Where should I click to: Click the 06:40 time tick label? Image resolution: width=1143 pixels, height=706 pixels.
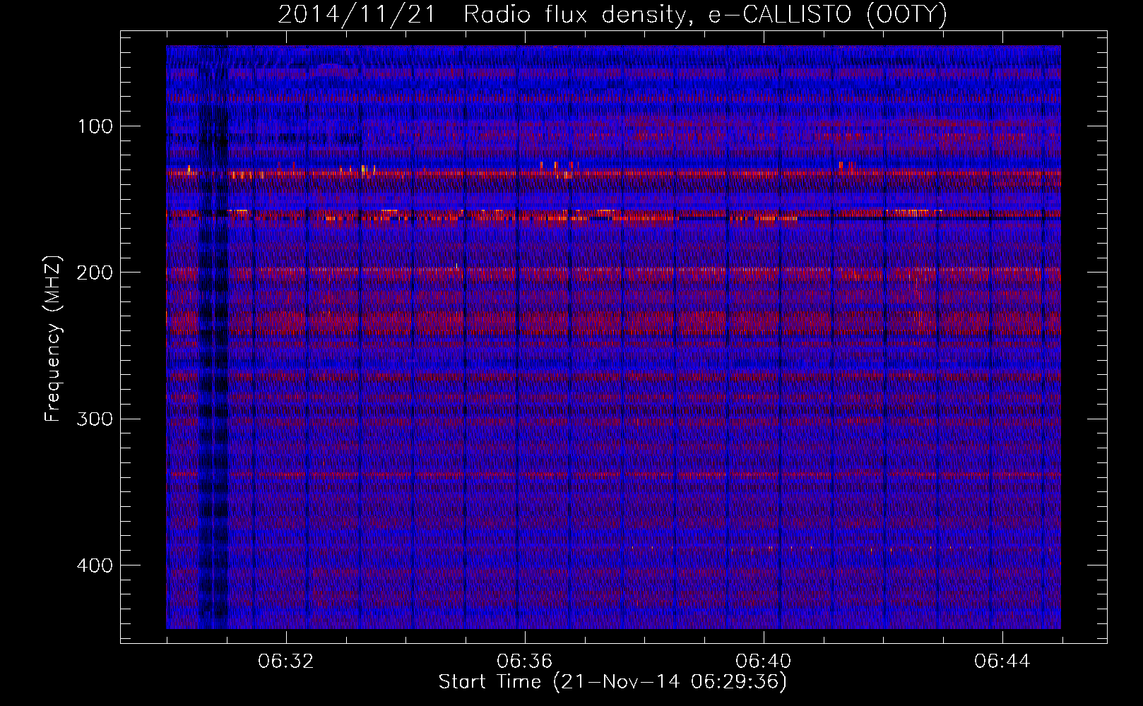pyautogui.click(x=764, y=662)
